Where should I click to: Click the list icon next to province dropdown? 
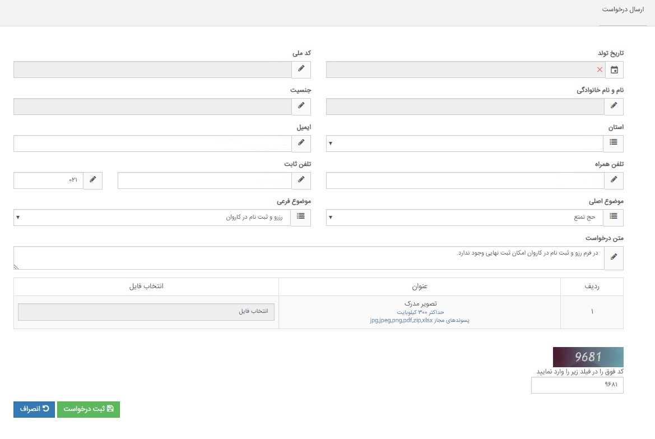coord(614,144)
